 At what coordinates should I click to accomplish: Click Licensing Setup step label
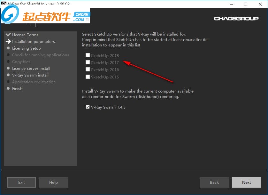(27, 48)
